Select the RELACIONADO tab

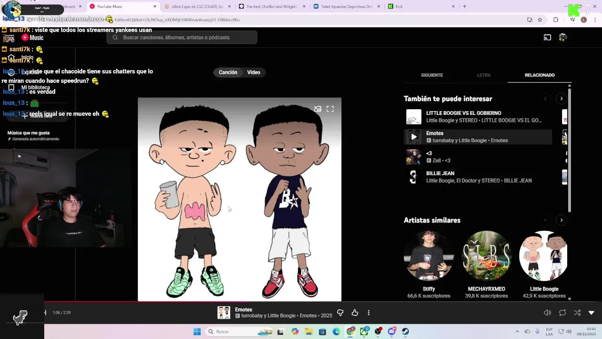point(539,75)
